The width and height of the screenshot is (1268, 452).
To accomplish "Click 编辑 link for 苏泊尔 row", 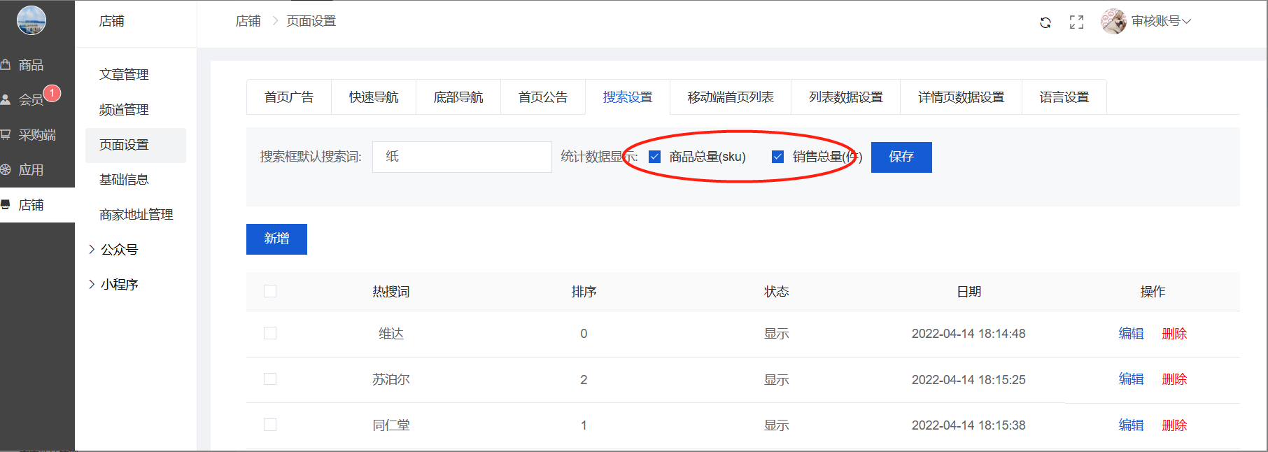I will coord(1131,379).
